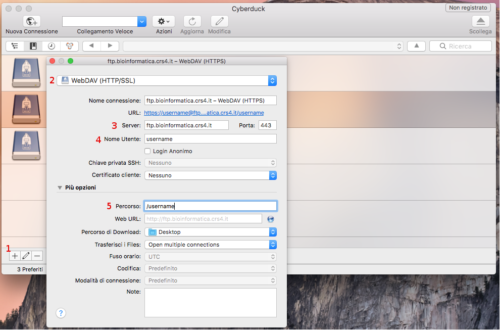Click the Scollega eject icon

(x=480, y=21)
